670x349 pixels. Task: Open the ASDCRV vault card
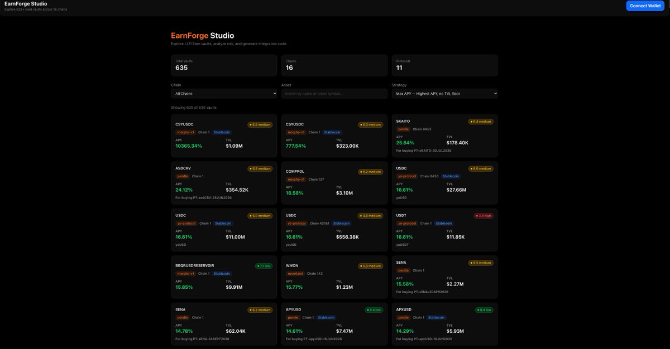click(224, 183)
